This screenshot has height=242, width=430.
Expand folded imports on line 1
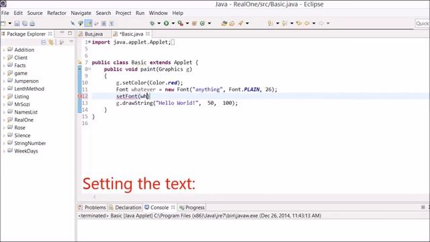(89, 42)
